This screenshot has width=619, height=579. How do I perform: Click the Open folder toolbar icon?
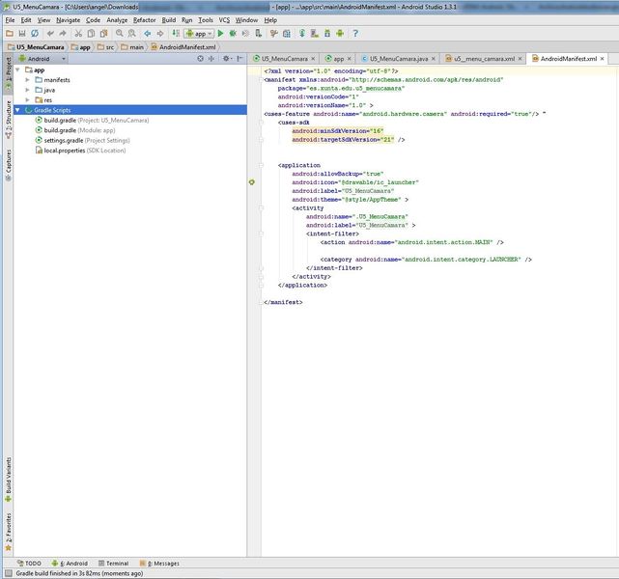pos(10,34)
